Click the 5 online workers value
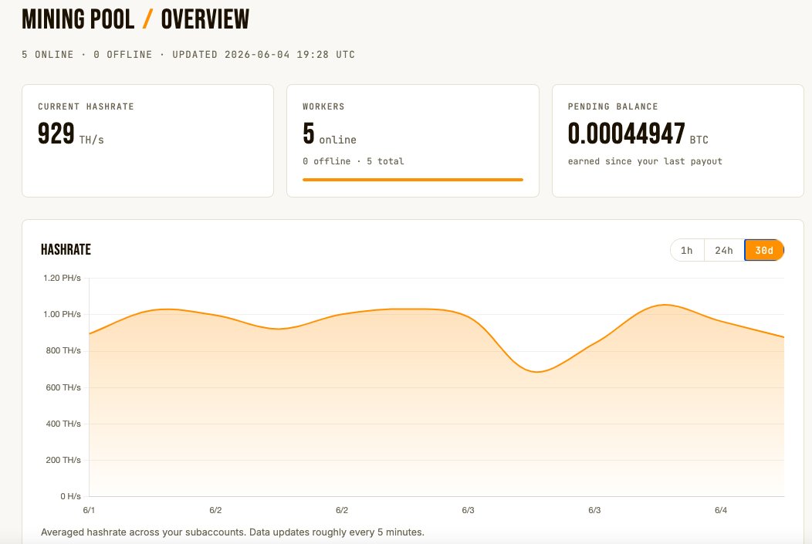The height and width of the screenshot is (544, 812). coord(330,133)
